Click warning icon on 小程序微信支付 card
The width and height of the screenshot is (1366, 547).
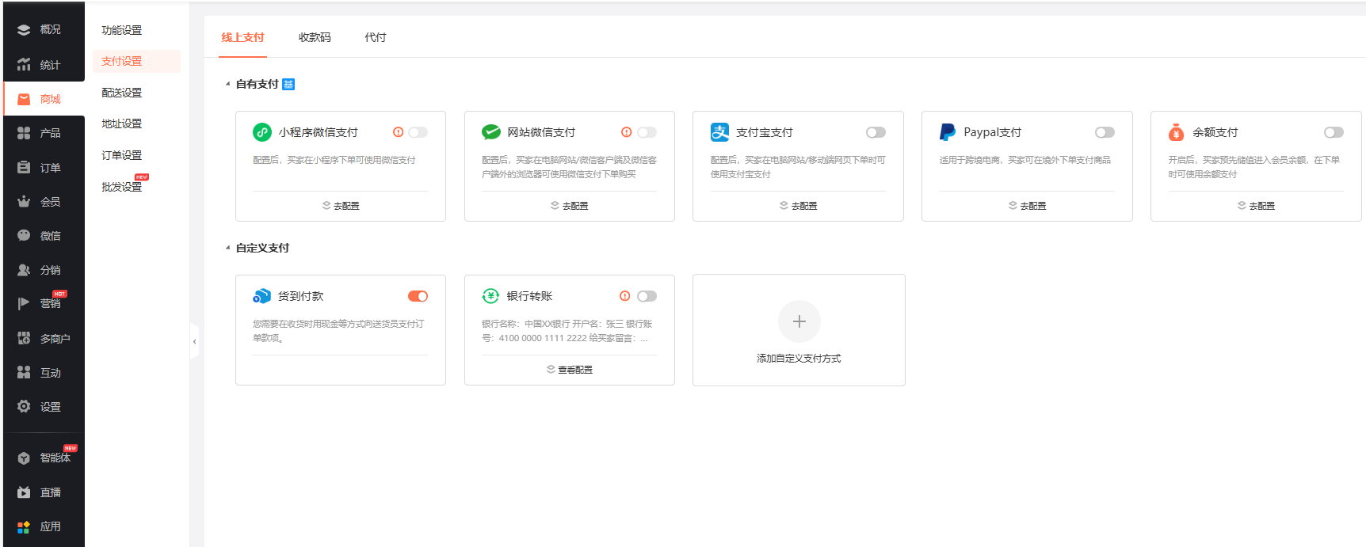(x=398, y=132)
